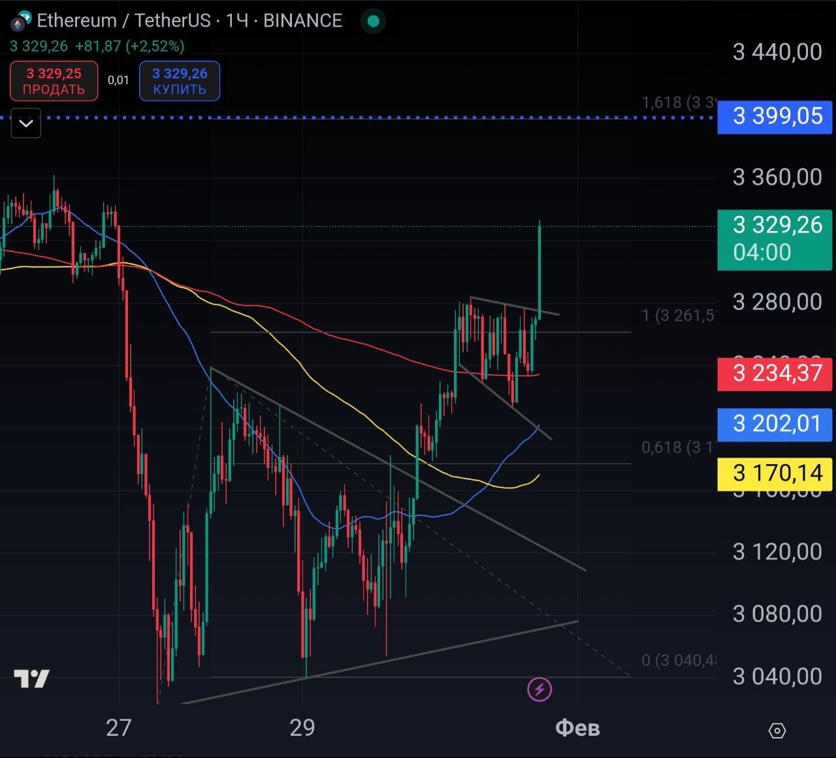
Task: Click the 3 040,00 price axis label
Action: 777,676
